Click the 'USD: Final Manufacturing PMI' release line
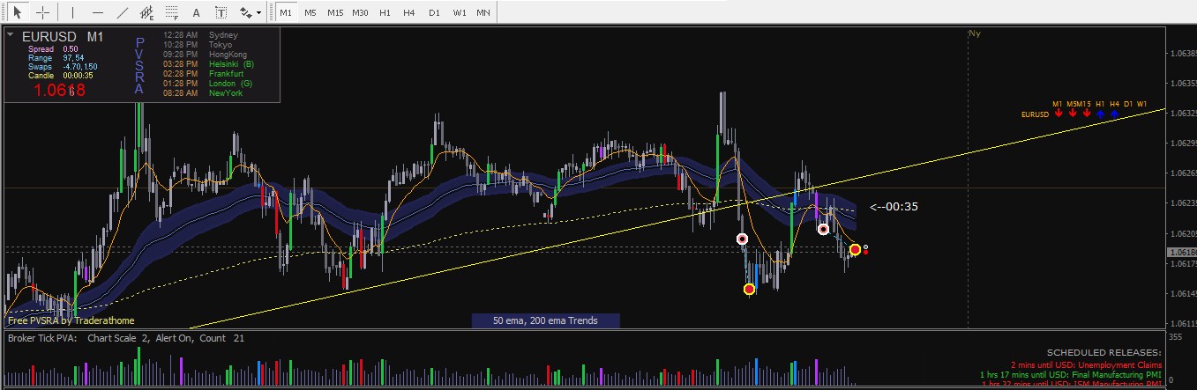Screen dimensions: 1197x390 coord(1071,375)
